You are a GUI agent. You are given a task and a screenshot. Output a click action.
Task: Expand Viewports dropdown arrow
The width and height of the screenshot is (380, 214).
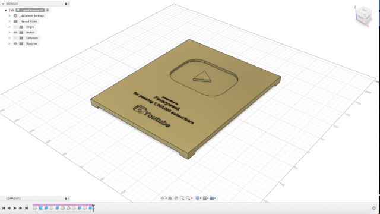pos(215,198)
